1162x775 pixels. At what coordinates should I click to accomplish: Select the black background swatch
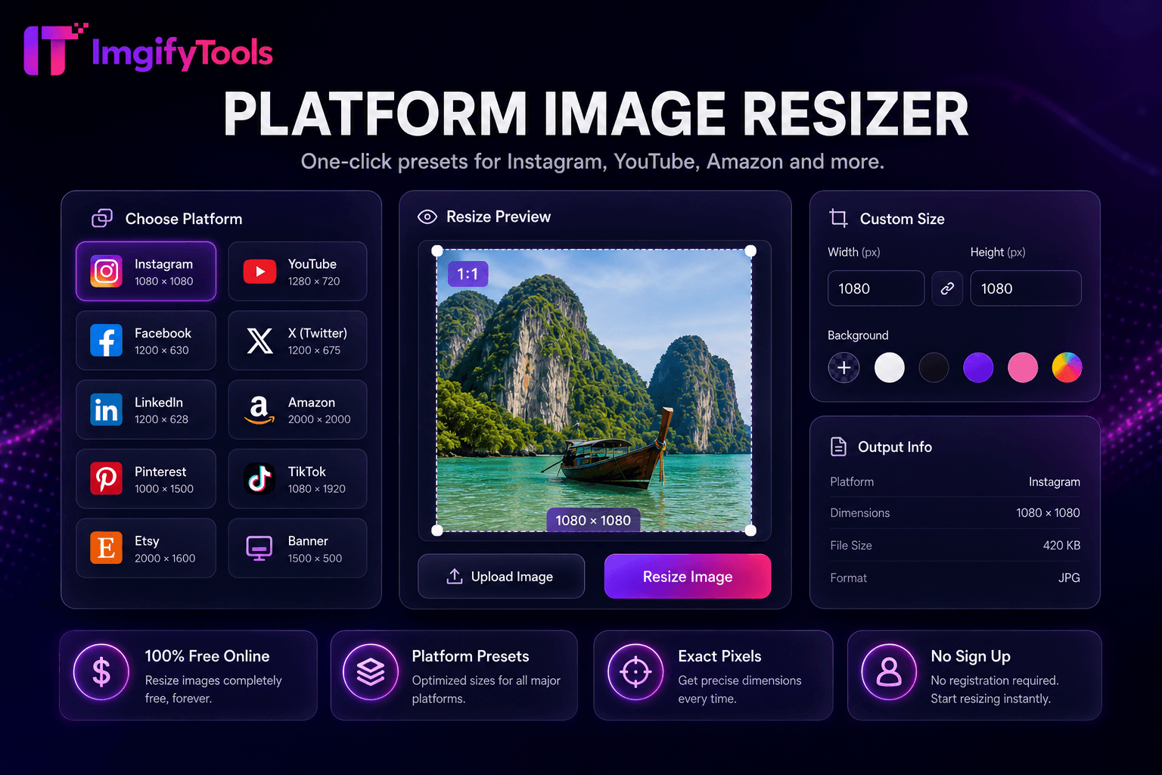click(x=934, y=368)
